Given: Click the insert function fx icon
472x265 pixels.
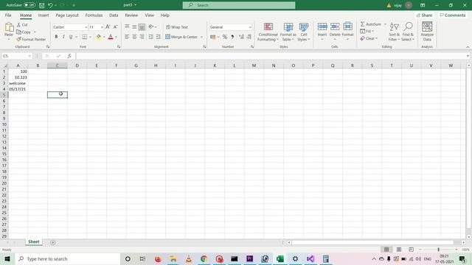Looking at the screenshot, I should pyautogui.click(x=69, y=56).
